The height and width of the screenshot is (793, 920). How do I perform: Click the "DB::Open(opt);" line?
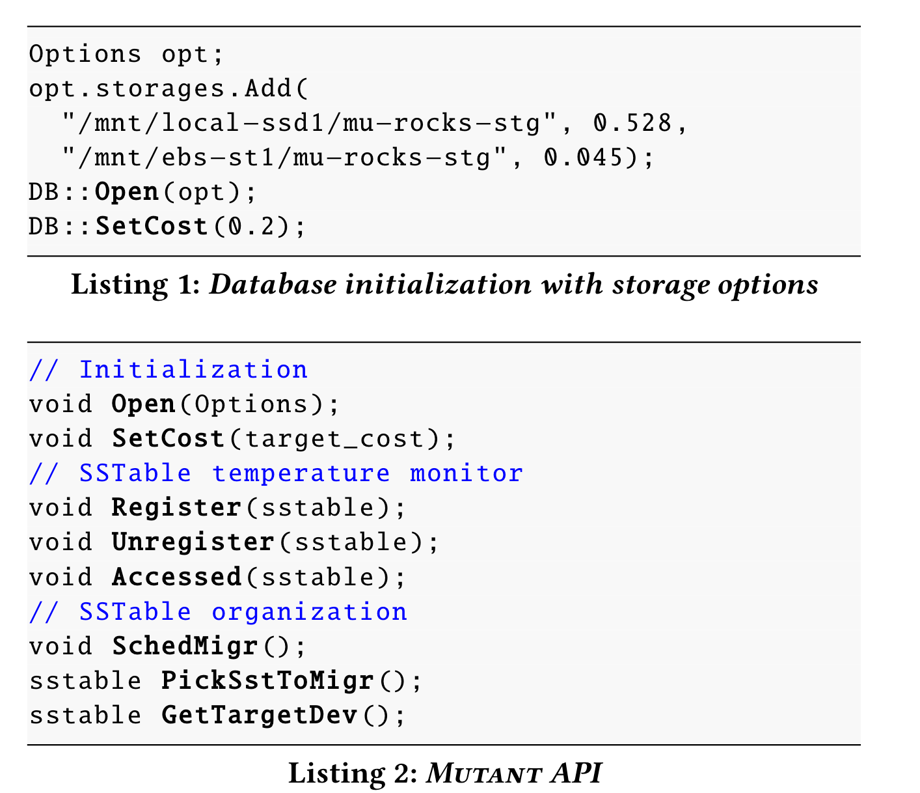point(143,192)
